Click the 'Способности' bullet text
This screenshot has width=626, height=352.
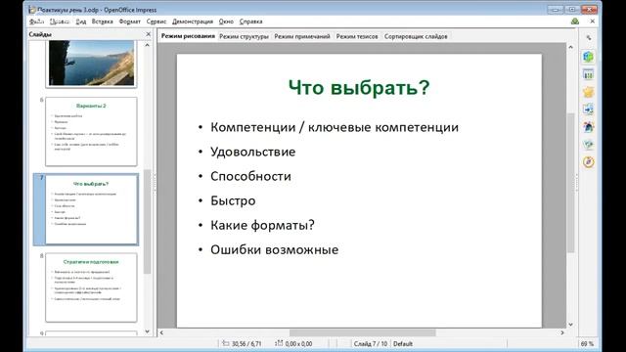(250, 176)
